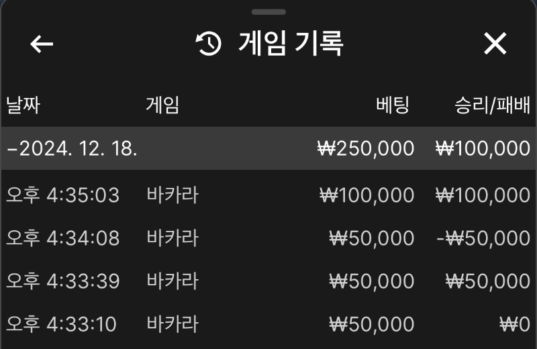Click the -₩50,000 loss amount
This screenshot has height=349, width=537.
(483, 238)
